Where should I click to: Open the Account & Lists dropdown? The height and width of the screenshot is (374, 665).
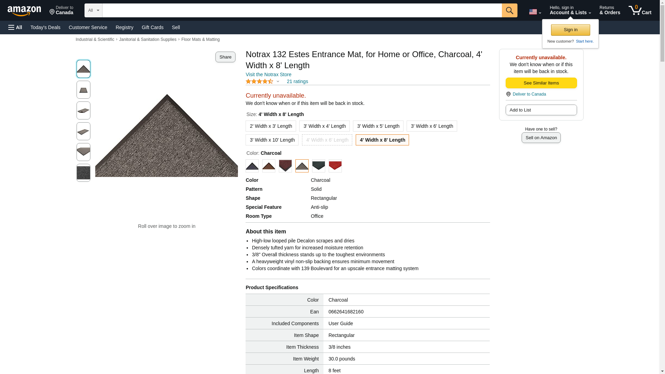[570, 10]
